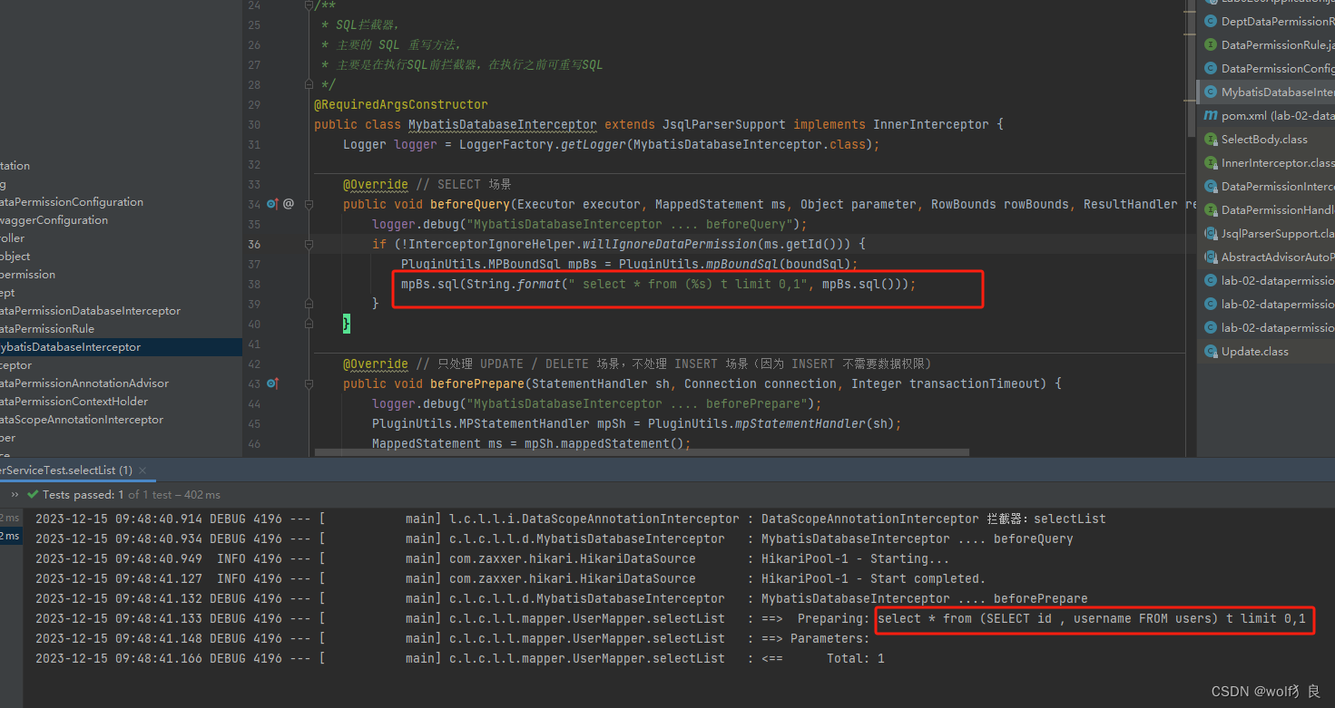Select aPermissionContextHolder in project tree
Image resolution: width=1335 pixels, height=708 pixels.
[x=74, y=402]
